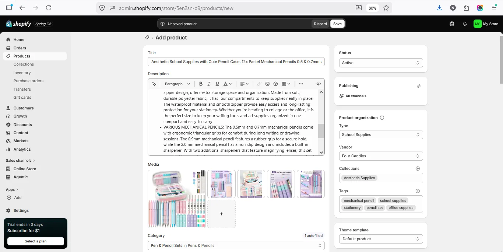Go to Discounts in the sidebar
Image resolution: width=503 pixels, height=252 pixels.
click(x=22, y=125)
